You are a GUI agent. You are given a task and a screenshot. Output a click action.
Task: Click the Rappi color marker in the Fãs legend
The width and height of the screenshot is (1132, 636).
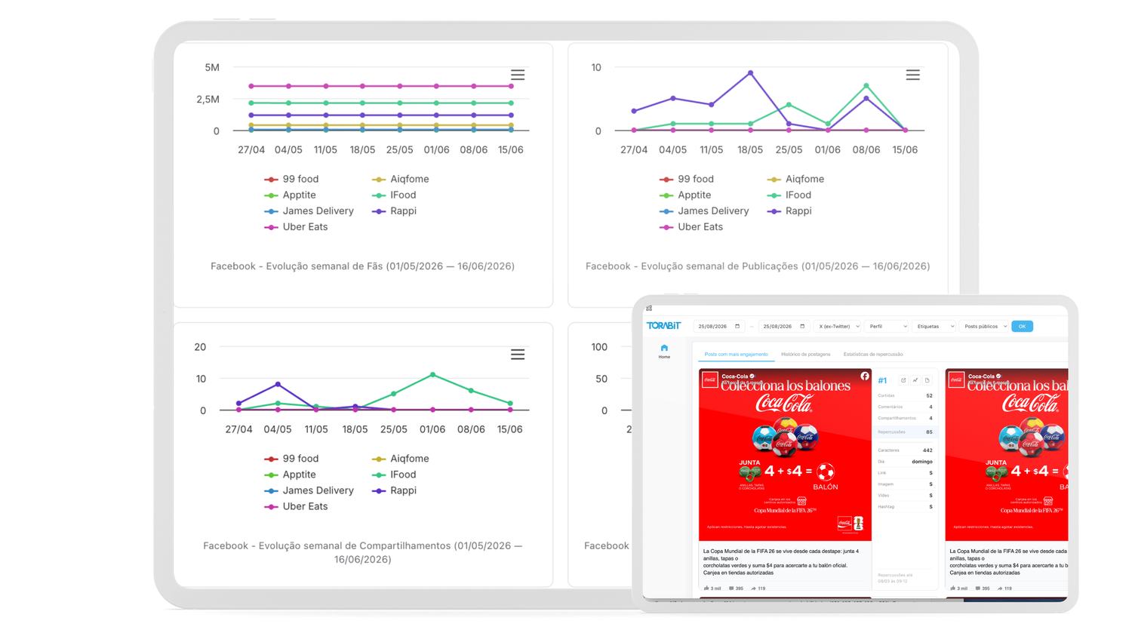378,211
